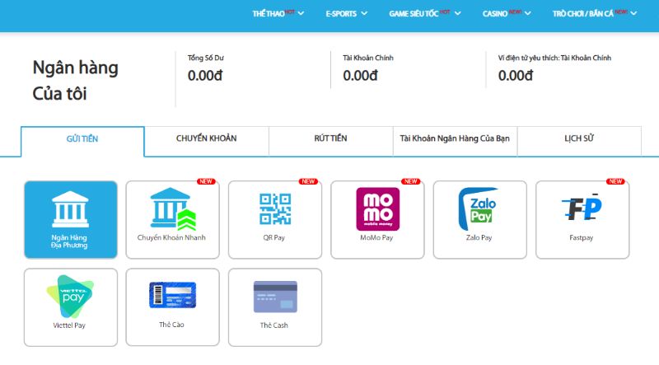Open the GỬI TIỀN deposit tab

82,142
